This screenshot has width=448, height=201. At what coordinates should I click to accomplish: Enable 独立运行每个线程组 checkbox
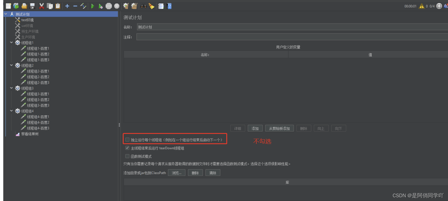127,140
